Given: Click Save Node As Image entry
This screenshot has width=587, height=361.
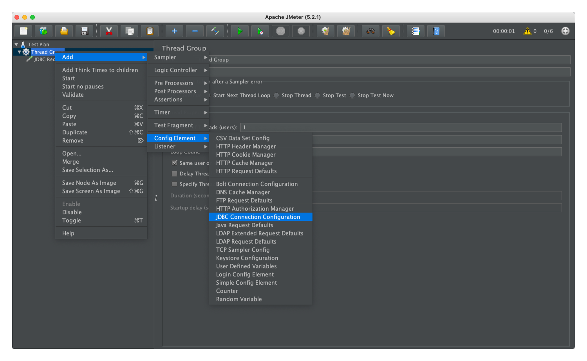Looking at the screenshot, I should coord(101,183).
